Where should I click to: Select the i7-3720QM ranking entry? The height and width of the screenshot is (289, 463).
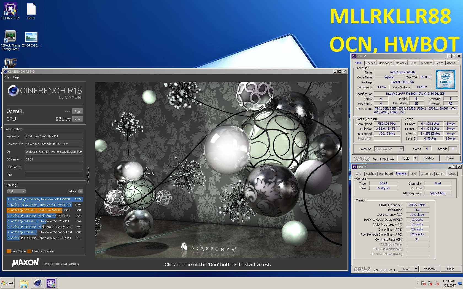[45, 227]
